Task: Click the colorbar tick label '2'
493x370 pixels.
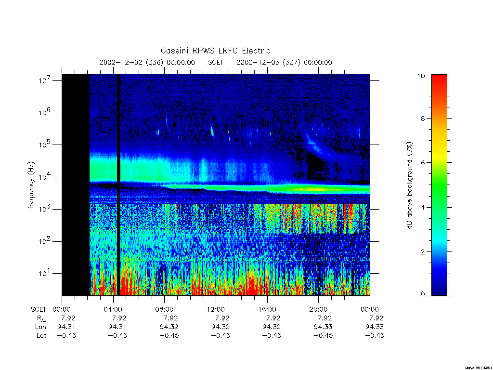Action: pyautogui.click(x=423, y=251)
